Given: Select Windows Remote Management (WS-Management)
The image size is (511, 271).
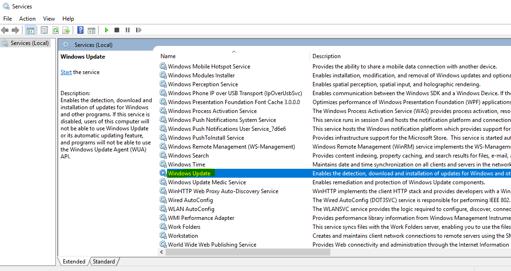Looking at the screenshot, I should point(231,147).
